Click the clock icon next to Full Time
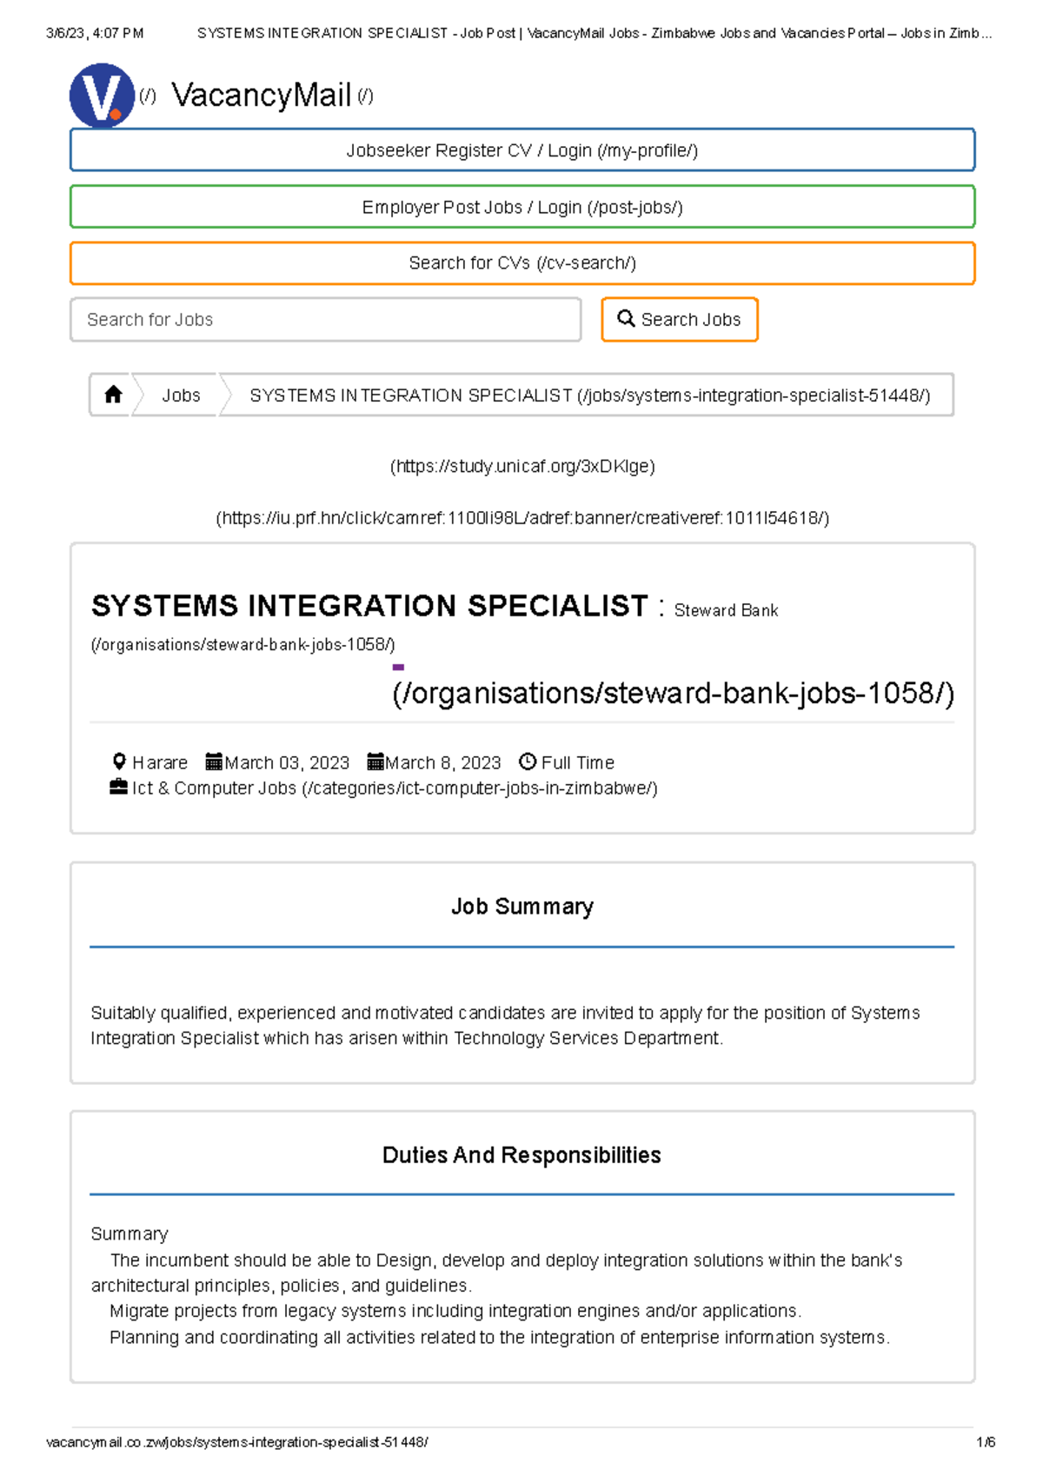Viewport: 1043px width, 1476px height. [527, 761]
